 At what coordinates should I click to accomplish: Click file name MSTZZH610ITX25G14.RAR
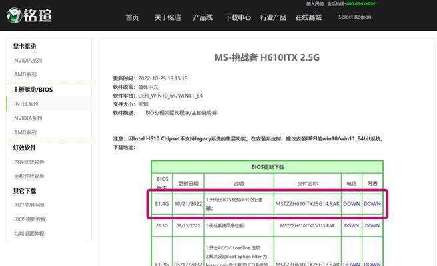pyautogui.click(x=308, y=204)
